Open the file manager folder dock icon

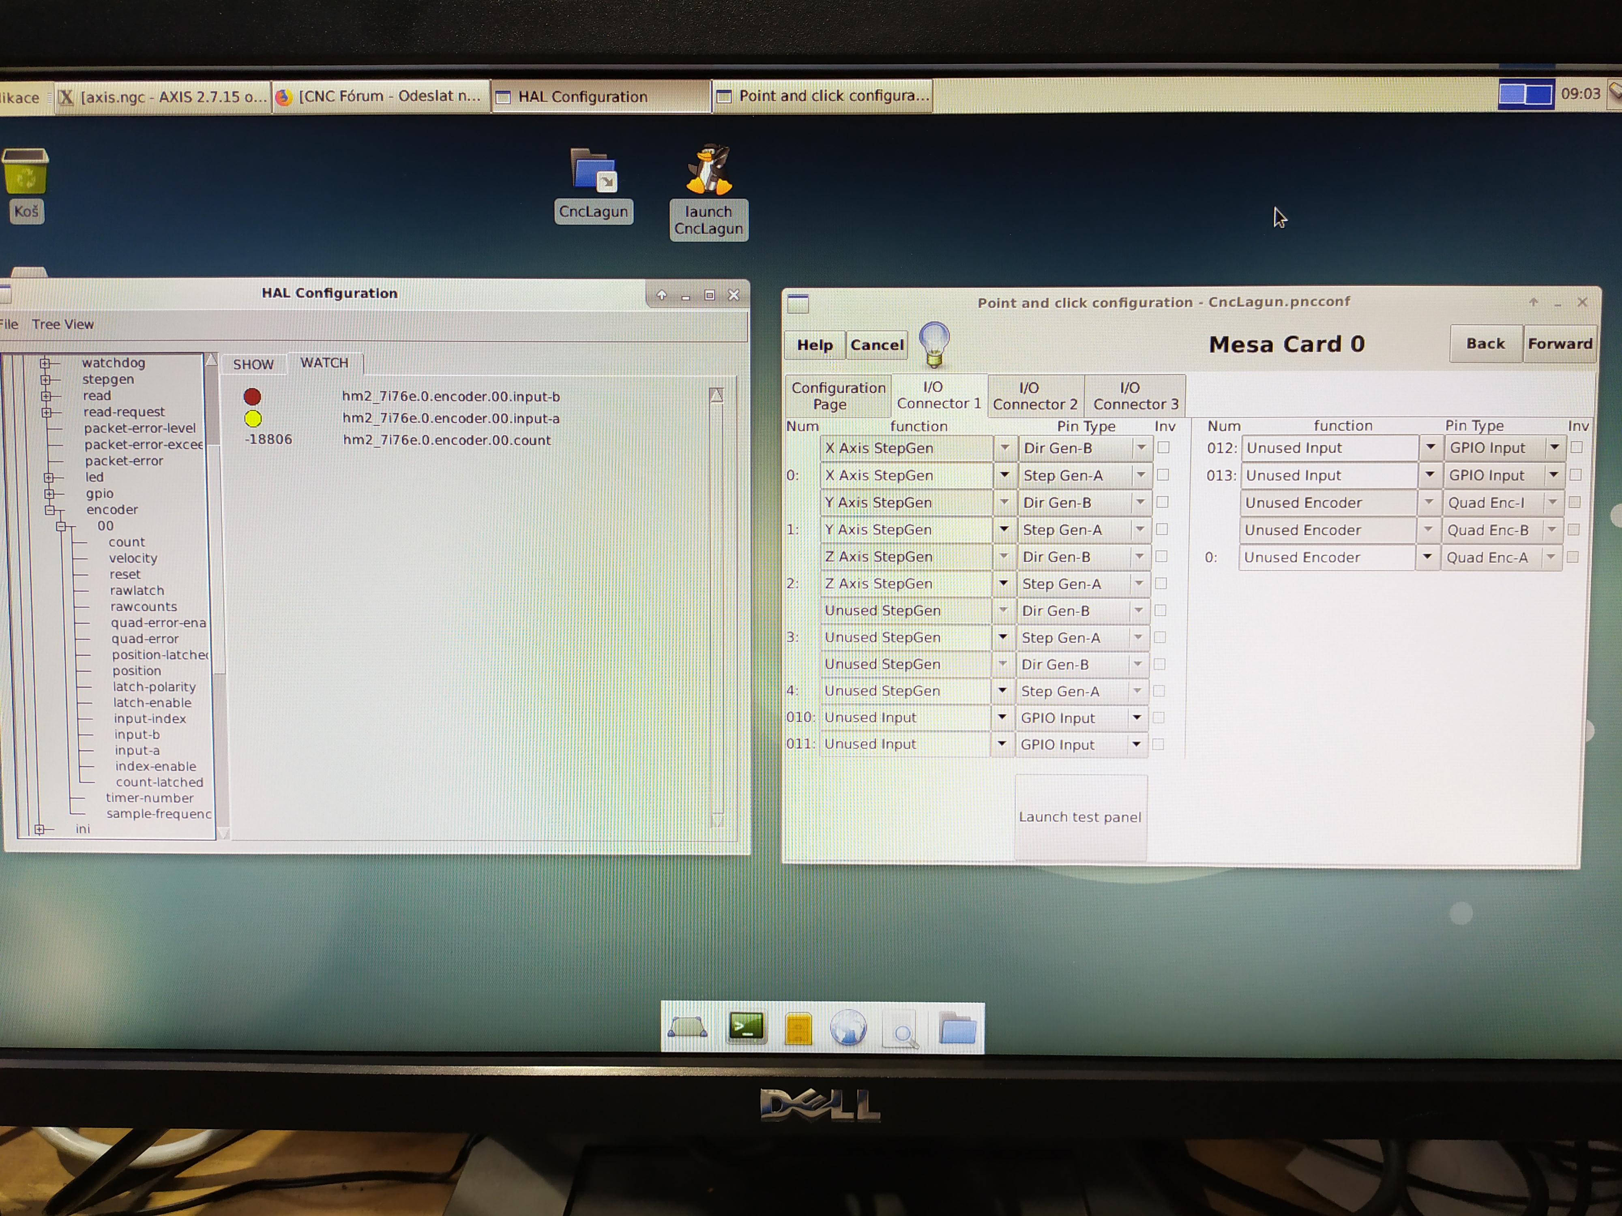click(x=957, y=1028)
